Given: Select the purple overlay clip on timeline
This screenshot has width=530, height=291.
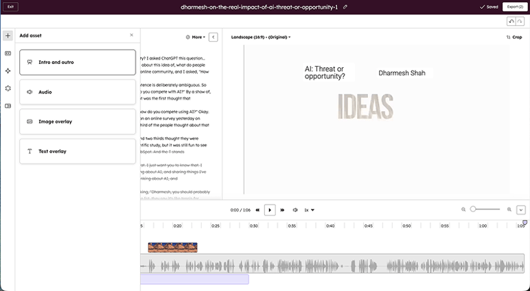Looking at the screenshot, I should click(195, 279).
